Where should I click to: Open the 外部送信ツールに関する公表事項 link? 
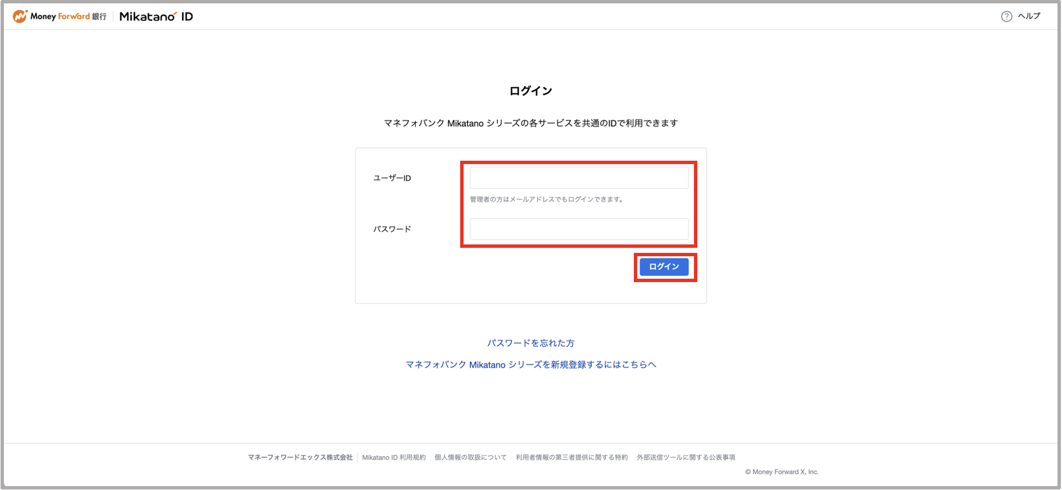(x=686, y=457)
